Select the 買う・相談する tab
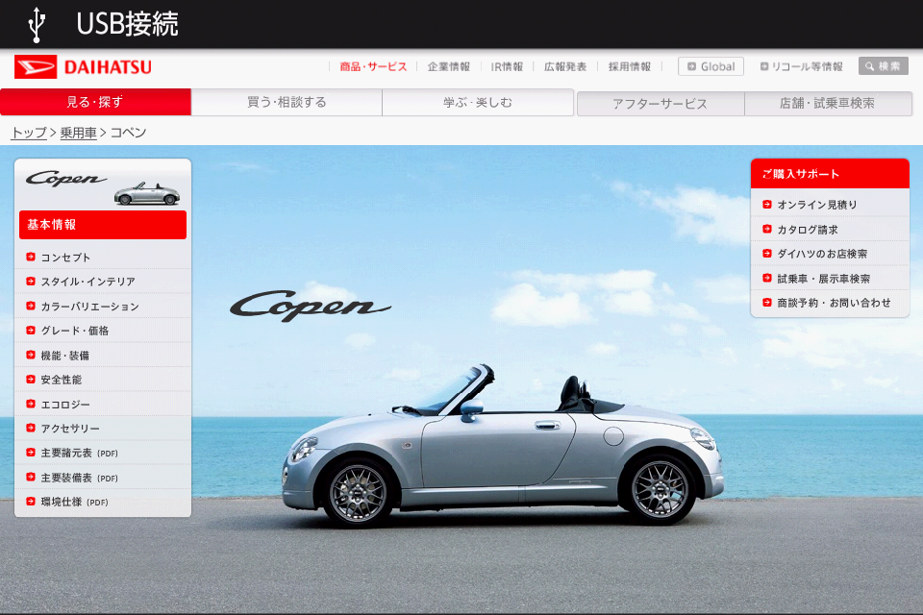The height and width of the screenshot is (615, 923). click(x=287, y=102)
